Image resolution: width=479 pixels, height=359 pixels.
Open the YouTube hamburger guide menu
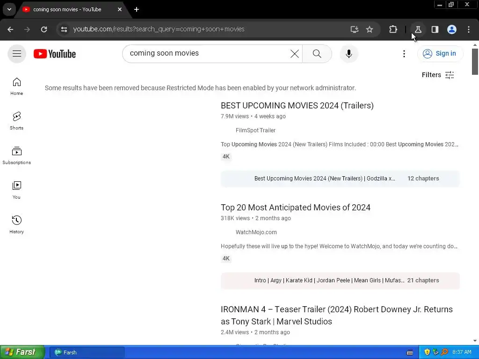[17, 54]
